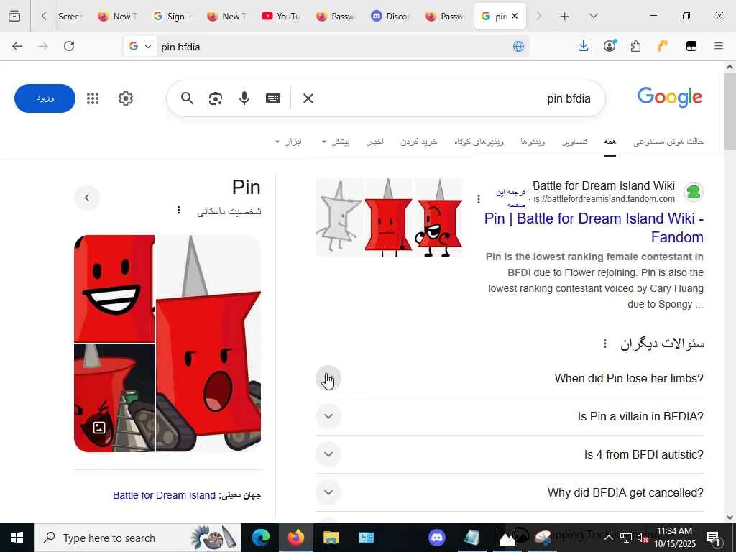This screenshot has height=552, width=736.
Task: Go to the Google logo homepage
Action: pyautogui.click(x=670, y=97)
